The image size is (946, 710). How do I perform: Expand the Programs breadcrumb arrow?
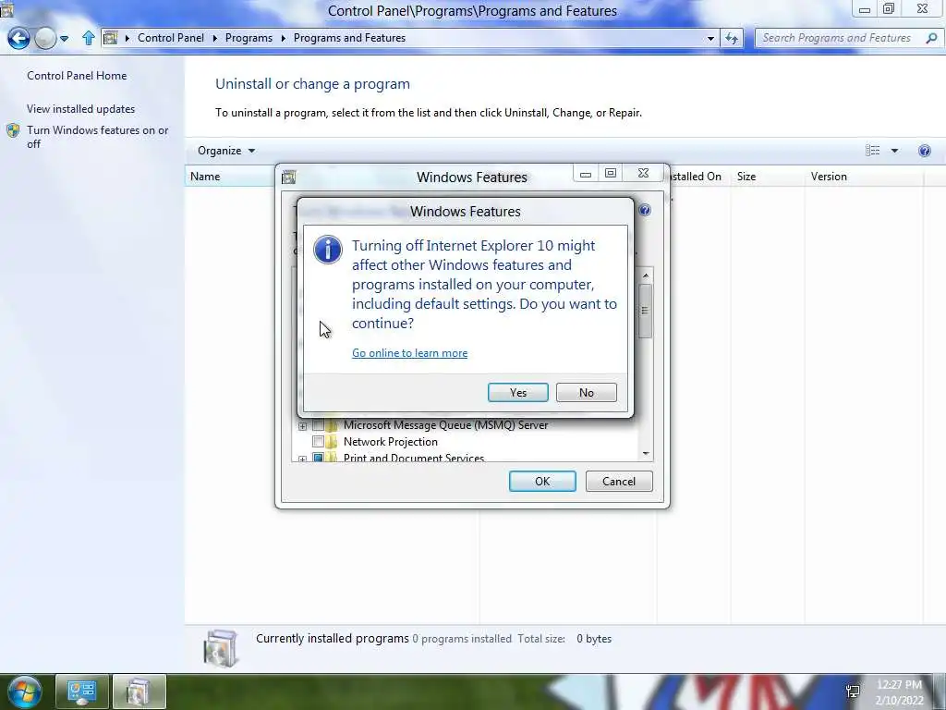[283, 38]
